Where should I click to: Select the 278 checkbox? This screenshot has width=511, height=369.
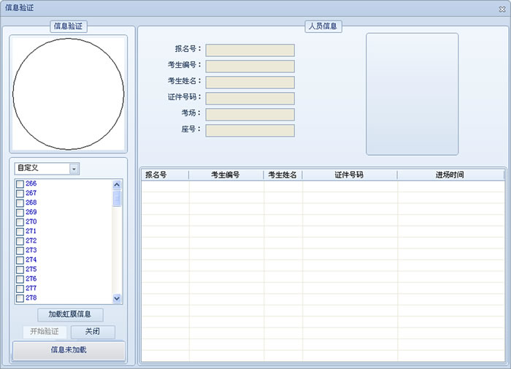[x=20, y=297]
